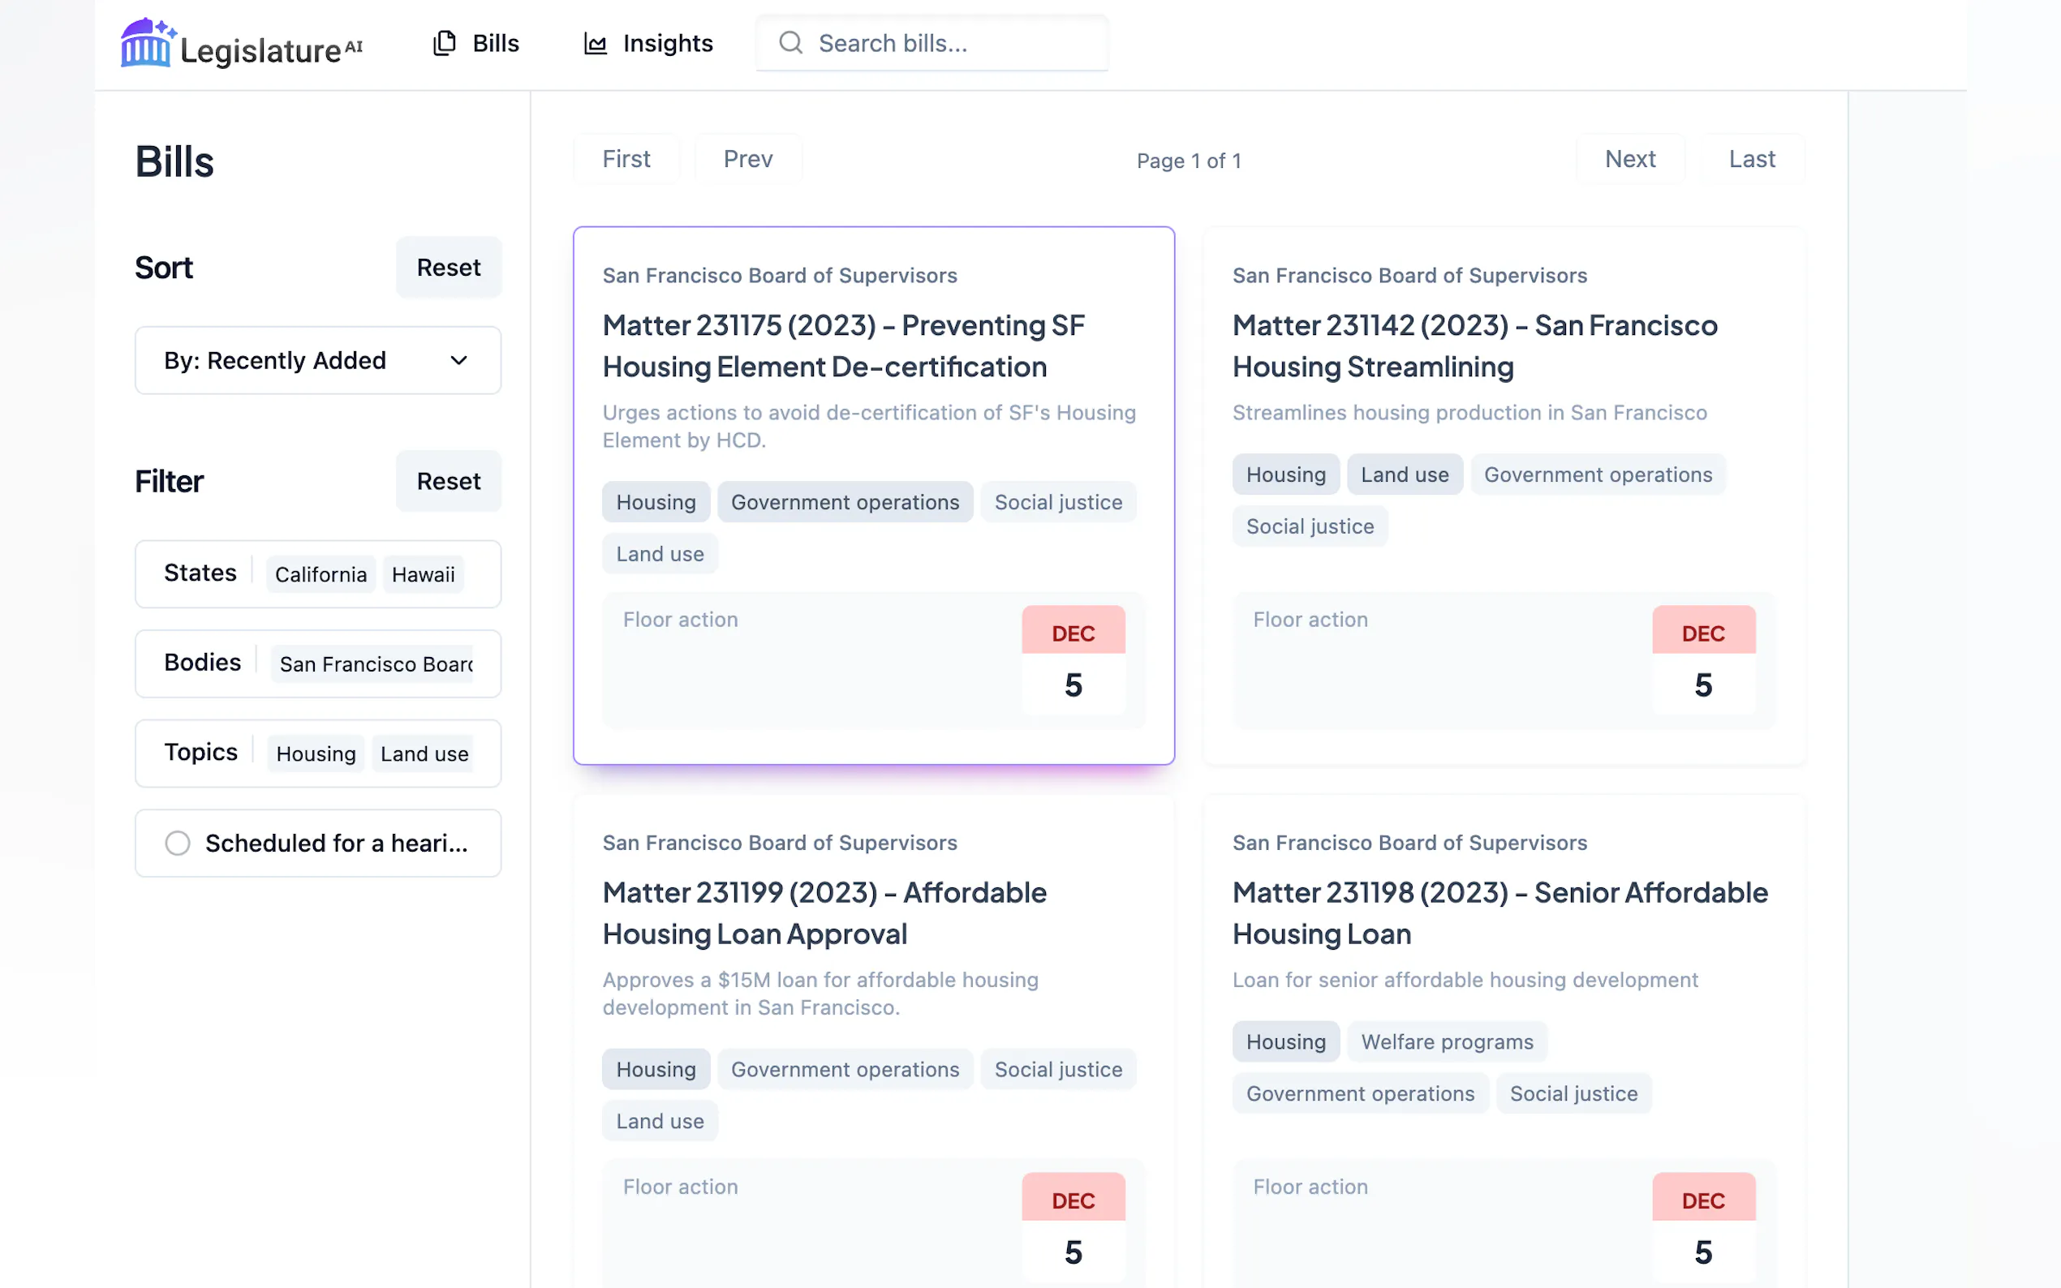Click Welfare programs tag on Matter 231198
Screen dimensions: 2061x1288
(x=1446, y=1041)
